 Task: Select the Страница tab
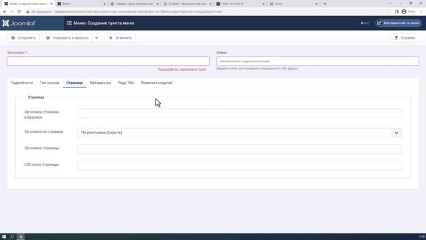[75, 83]
